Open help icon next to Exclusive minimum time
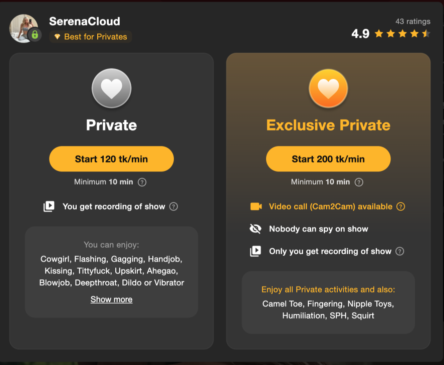This screenshot has height=365, width=444. point(359,182)
